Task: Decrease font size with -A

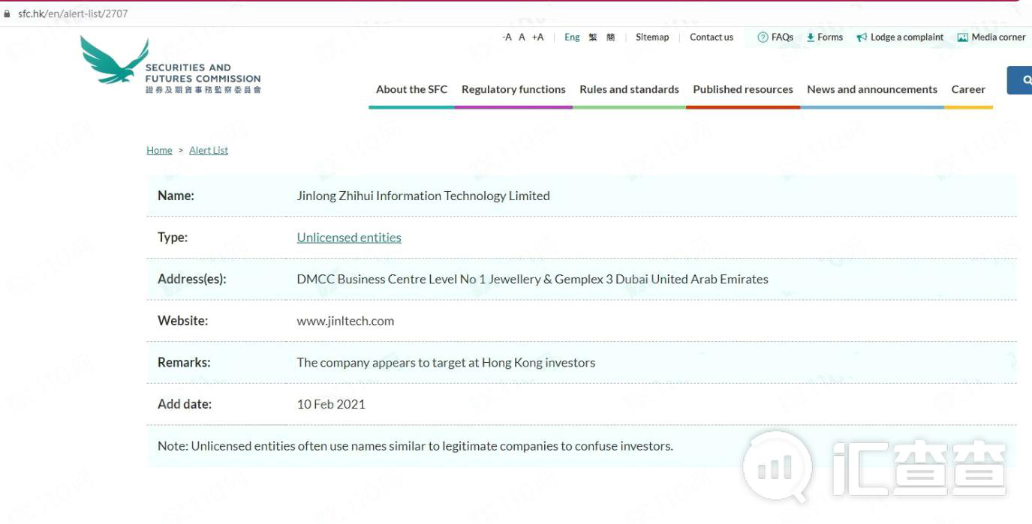Action: (507, 37)
